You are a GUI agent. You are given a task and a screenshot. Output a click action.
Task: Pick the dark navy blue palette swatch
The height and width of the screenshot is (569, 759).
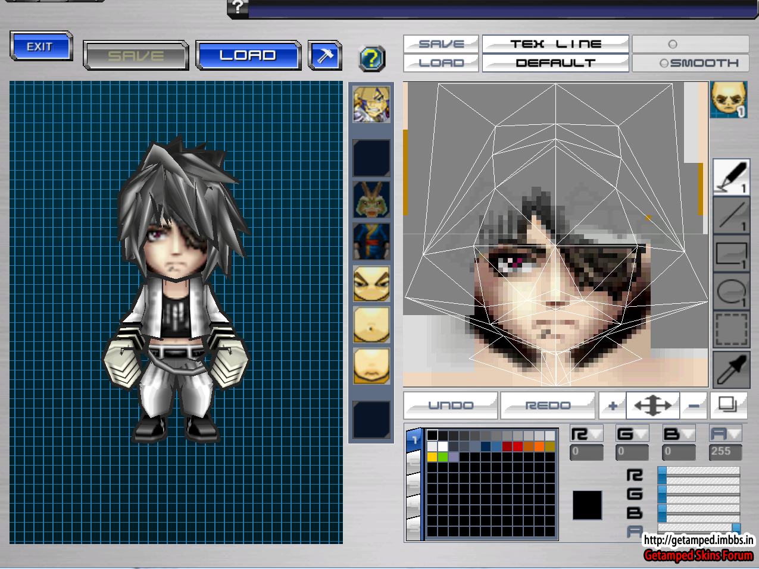(486, 446)
